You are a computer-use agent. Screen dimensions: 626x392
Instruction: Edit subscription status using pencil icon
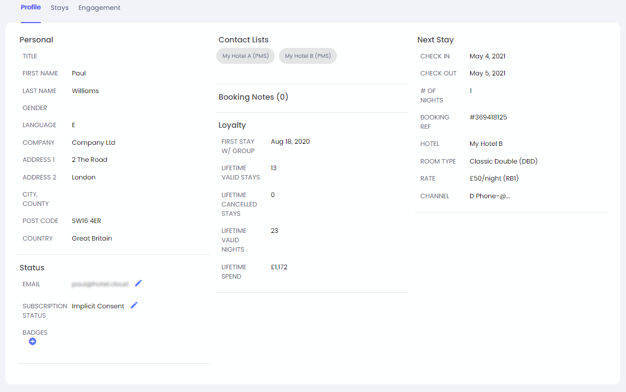tap(134, 305)
